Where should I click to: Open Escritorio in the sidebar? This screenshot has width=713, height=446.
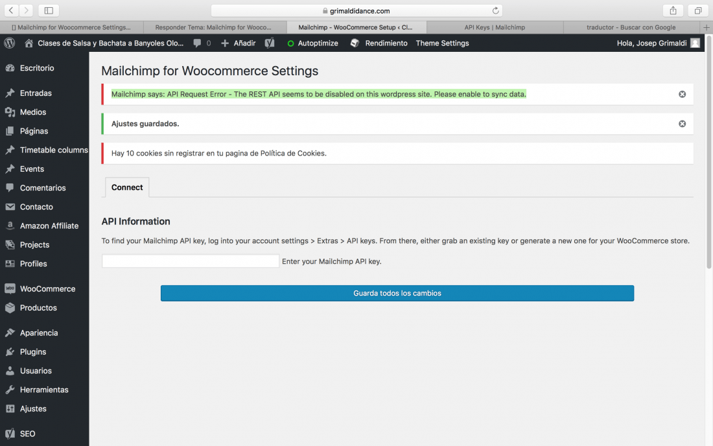point(37,68)
